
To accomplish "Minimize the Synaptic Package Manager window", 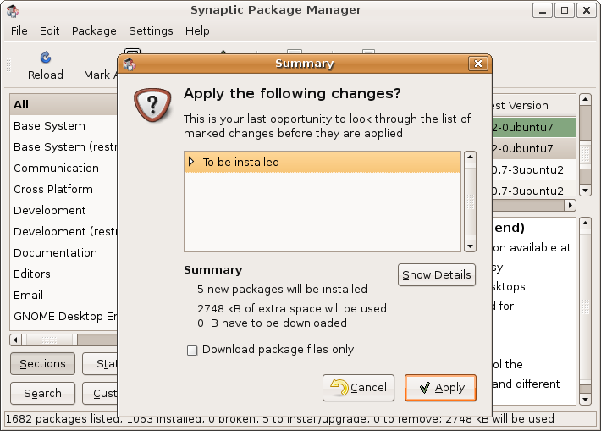I will tap(543, 10).
